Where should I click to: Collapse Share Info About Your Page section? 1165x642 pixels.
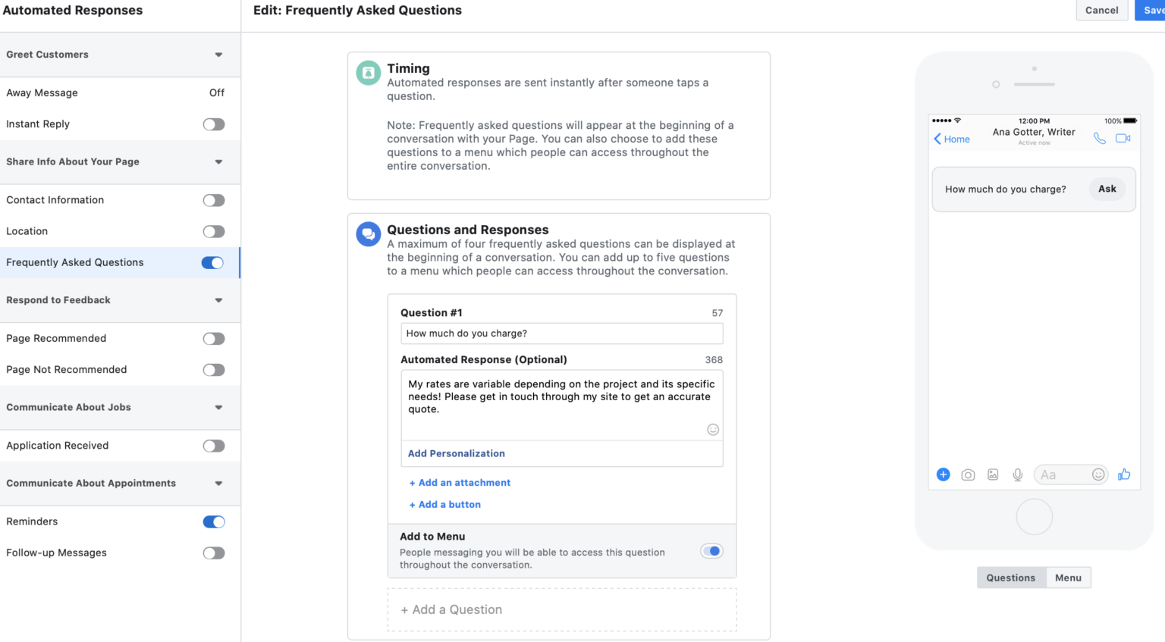(218, 161)
